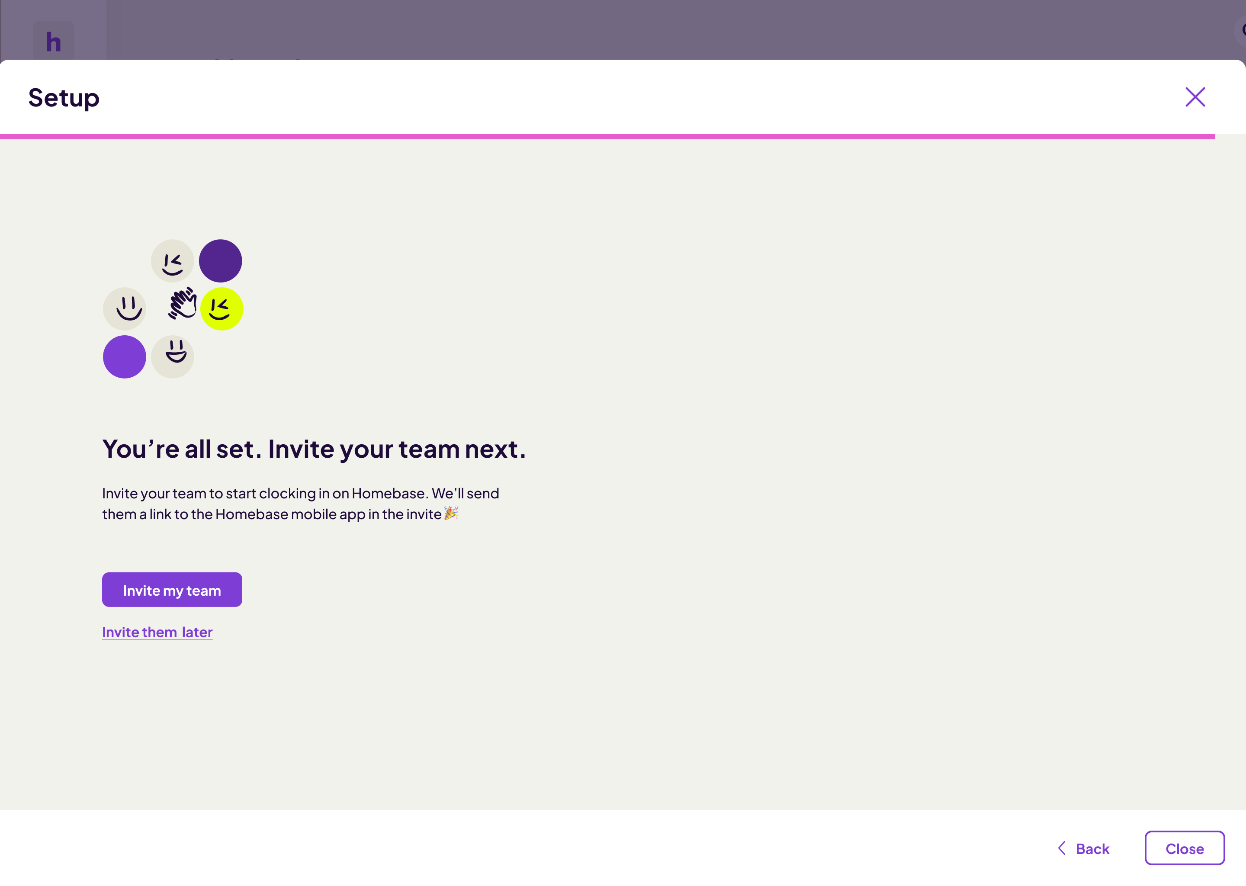Click the 'You're all set' heading
This screenshot has height=886, width=1246.
pyautogui.click(x=314, y=449)
